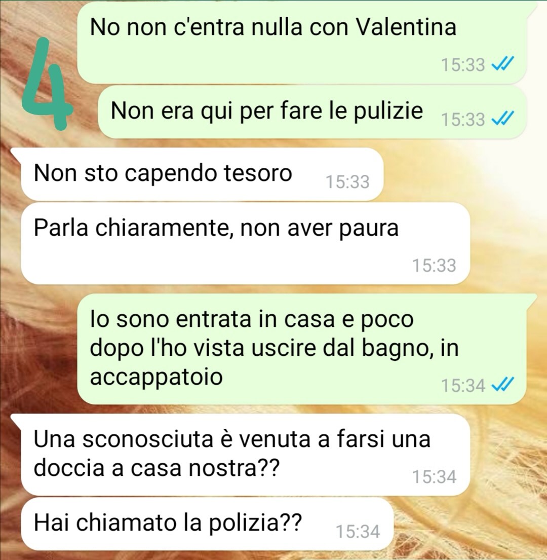Tap the 15:34 timestamp on the accappatoio message
The width and height of the screenshot is (547, 560).
pos(463,386)
